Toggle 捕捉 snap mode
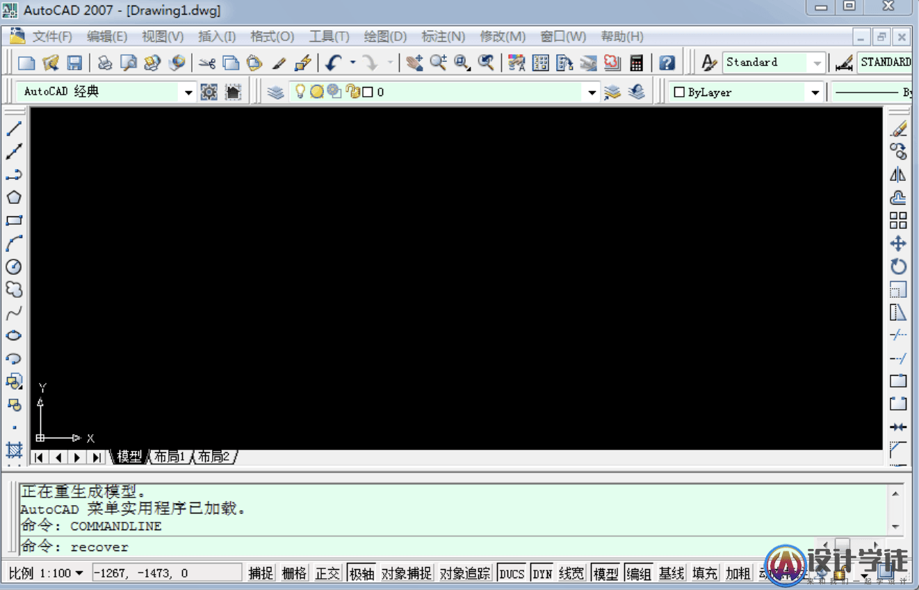The height and width of the screenshot is (590, 919). click(261, 573)
